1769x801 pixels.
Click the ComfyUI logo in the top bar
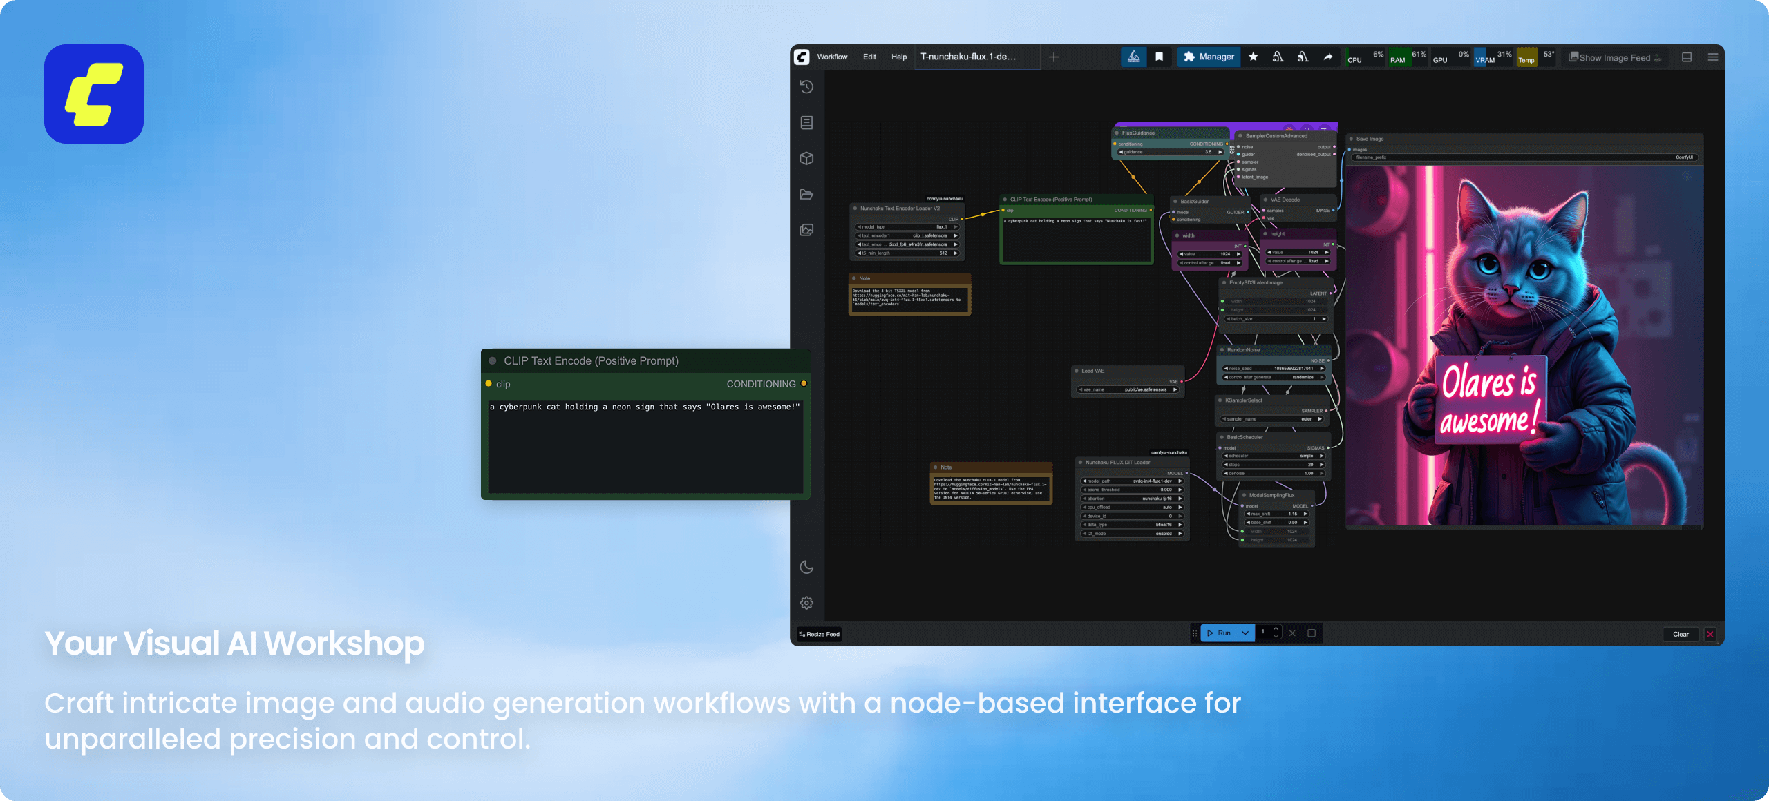click(802, 57)
